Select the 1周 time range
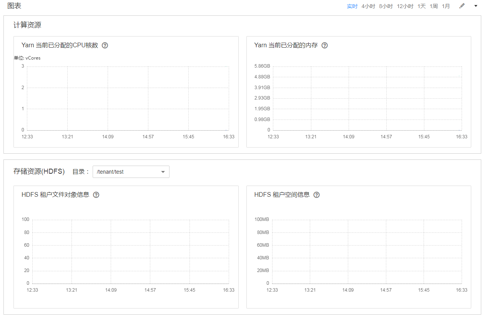 coord(434,6)
